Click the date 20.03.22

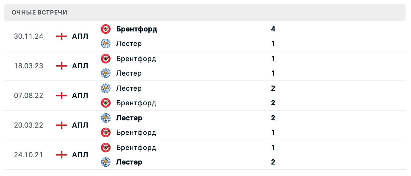(29, 125)
